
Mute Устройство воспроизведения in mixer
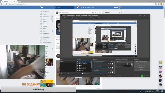pos(110,64)
